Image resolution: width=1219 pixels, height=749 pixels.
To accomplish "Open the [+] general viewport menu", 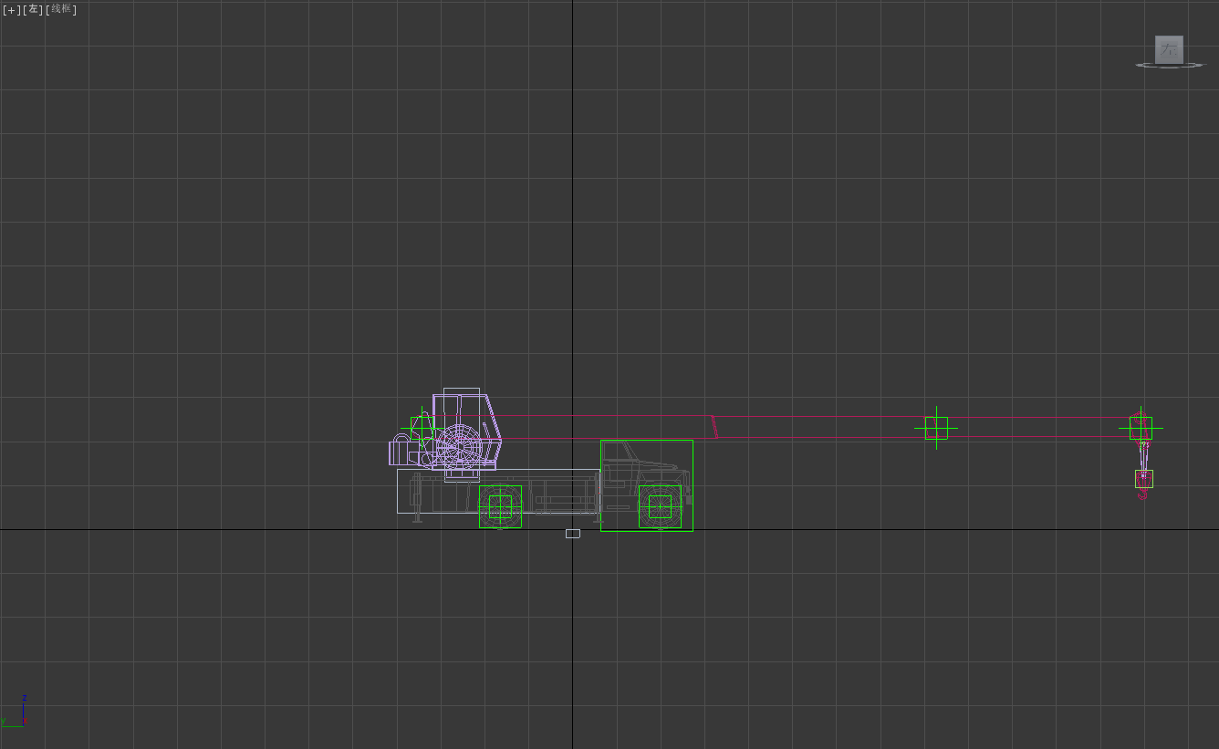I will coord(10,10).
